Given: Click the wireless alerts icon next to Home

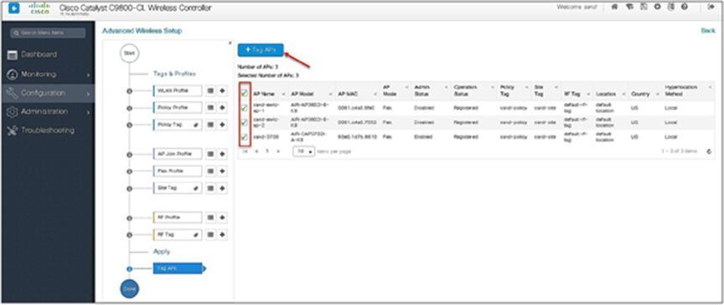Looking at the screenshot, I should click(x=628, y=8).
